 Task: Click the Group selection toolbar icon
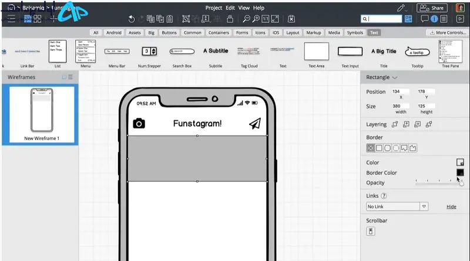coord(186,19)
